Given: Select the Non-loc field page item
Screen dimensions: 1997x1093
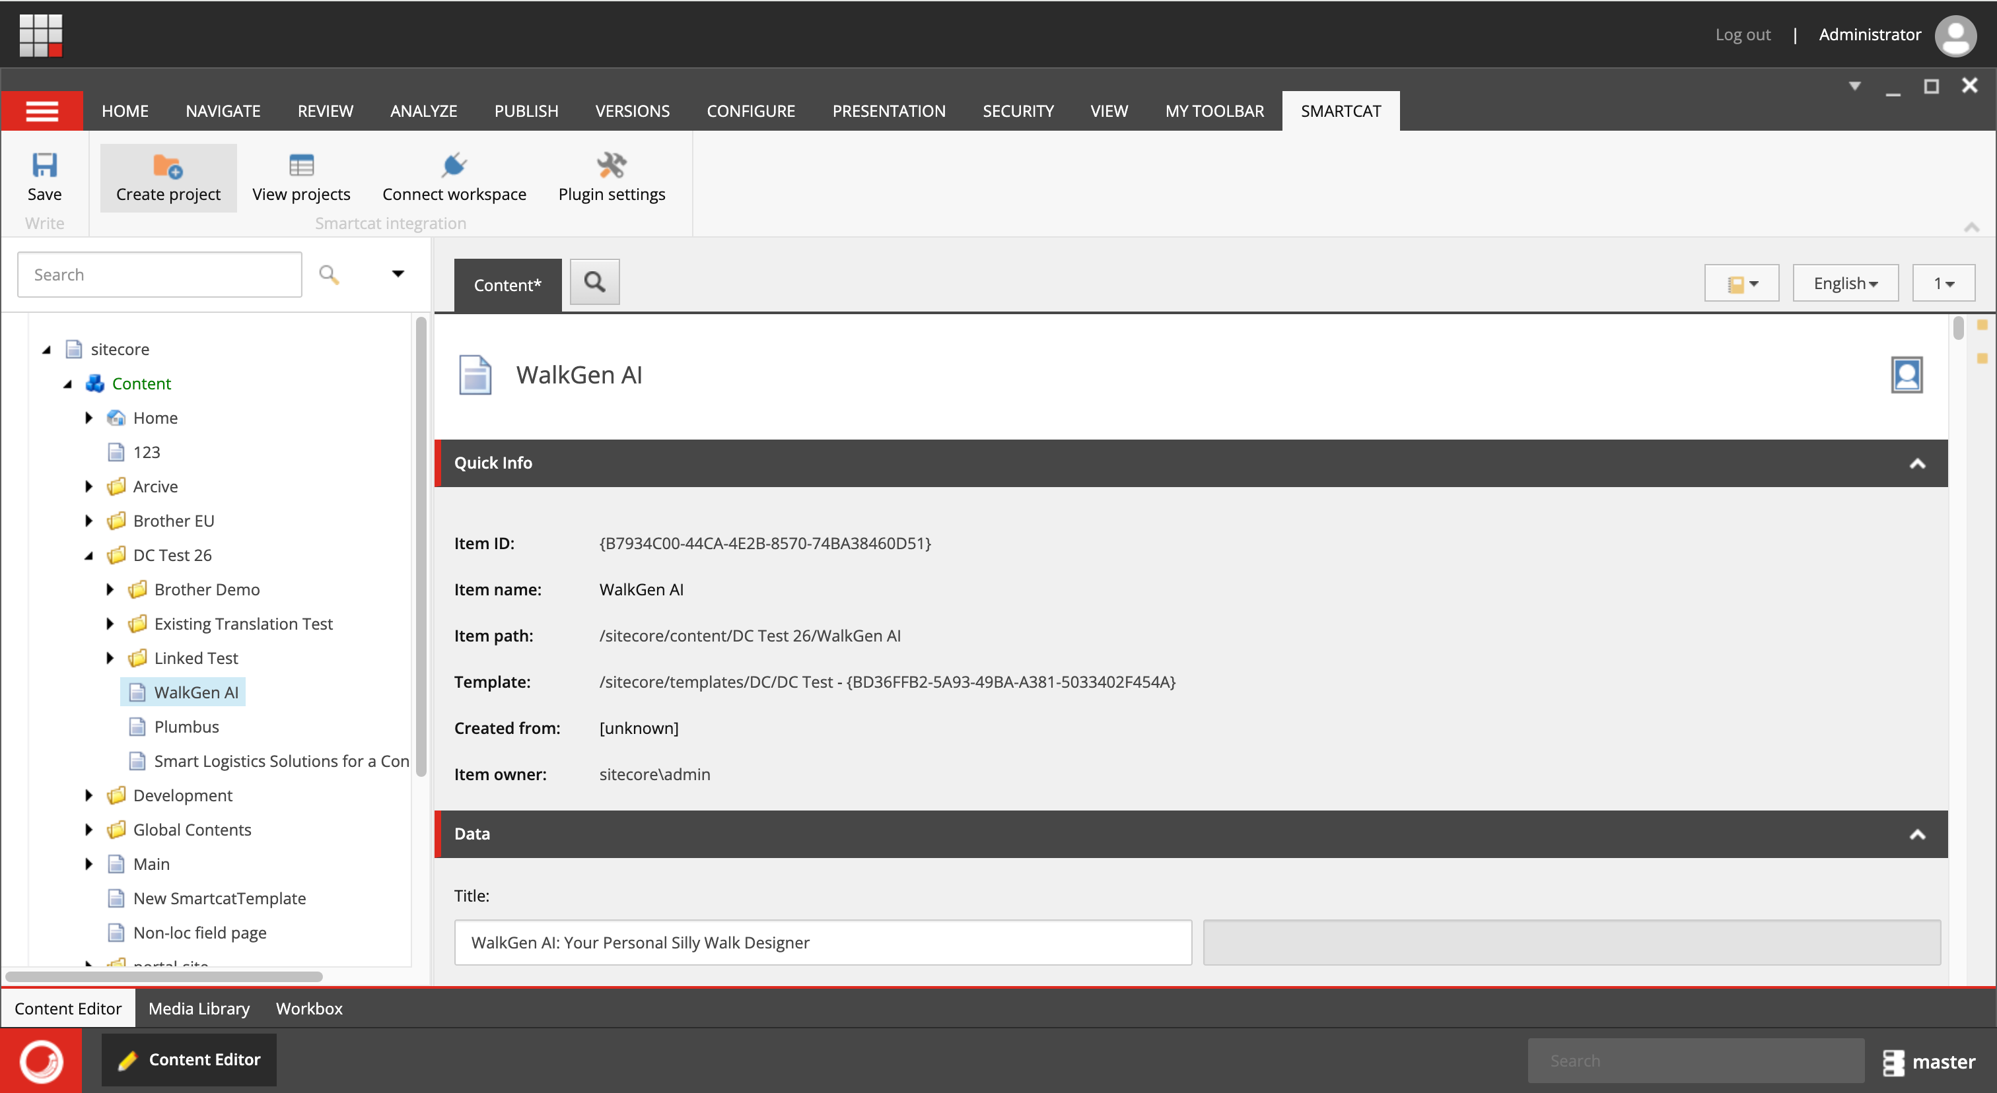Looking at the screenshot, I should pyautogui.click(x=199, y=933).
